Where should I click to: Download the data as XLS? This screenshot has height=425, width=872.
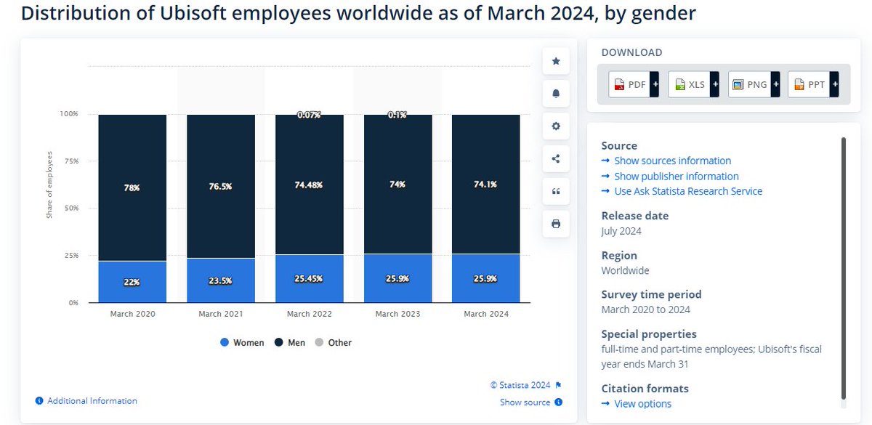[x=693, y=84]
